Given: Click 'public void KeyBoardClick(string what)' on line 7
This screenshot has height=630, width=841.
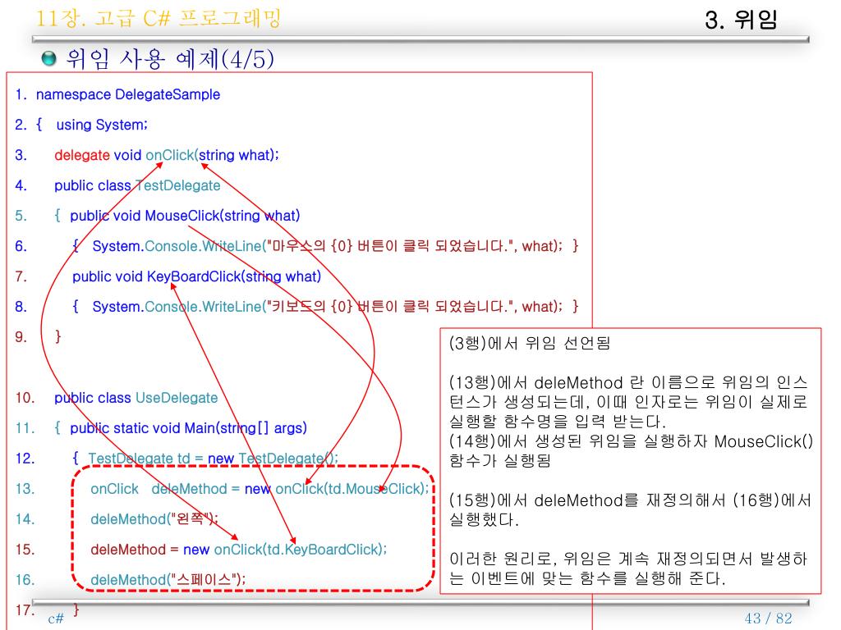Looking at the screenshot, I should pyautogui.click(x=196, y=276).
